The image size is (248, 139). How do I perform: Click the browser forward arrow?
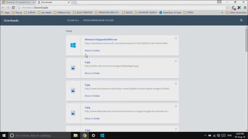[x=8, y=8]
